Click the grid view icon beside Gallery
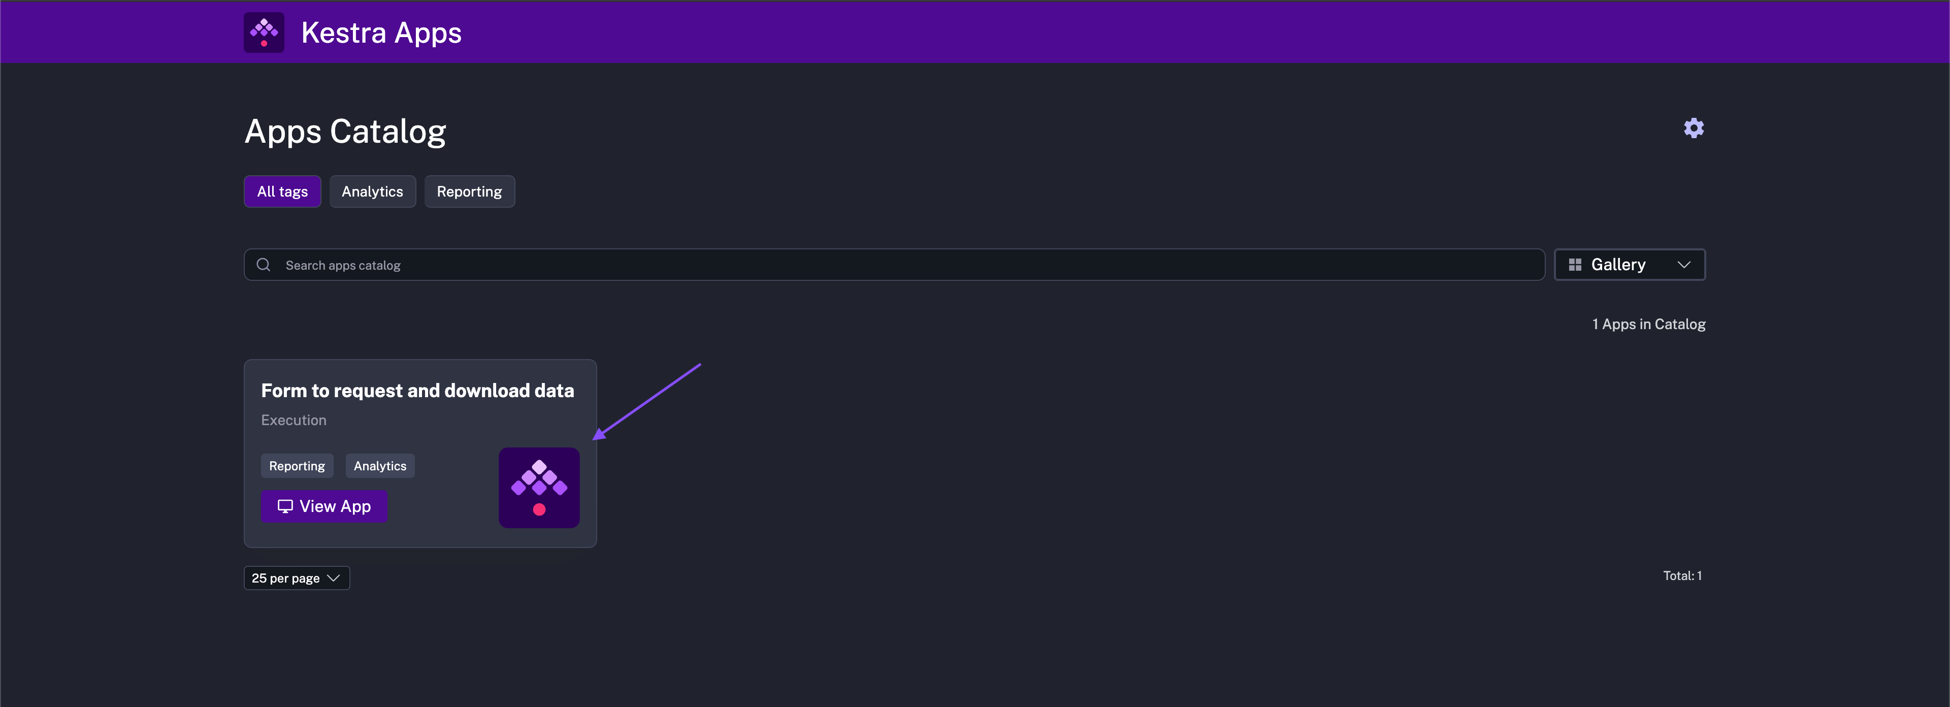The image size is (1950, 707). (1575, 264)
